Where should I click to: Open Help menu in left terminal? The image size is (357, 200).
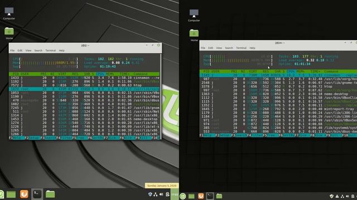(62, 51)
